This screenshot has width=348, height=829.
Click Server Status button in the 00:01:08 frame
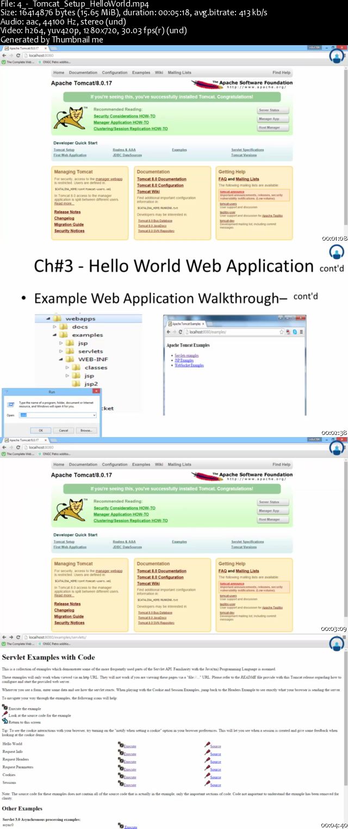pyautogui.click(x=273, y=110)
